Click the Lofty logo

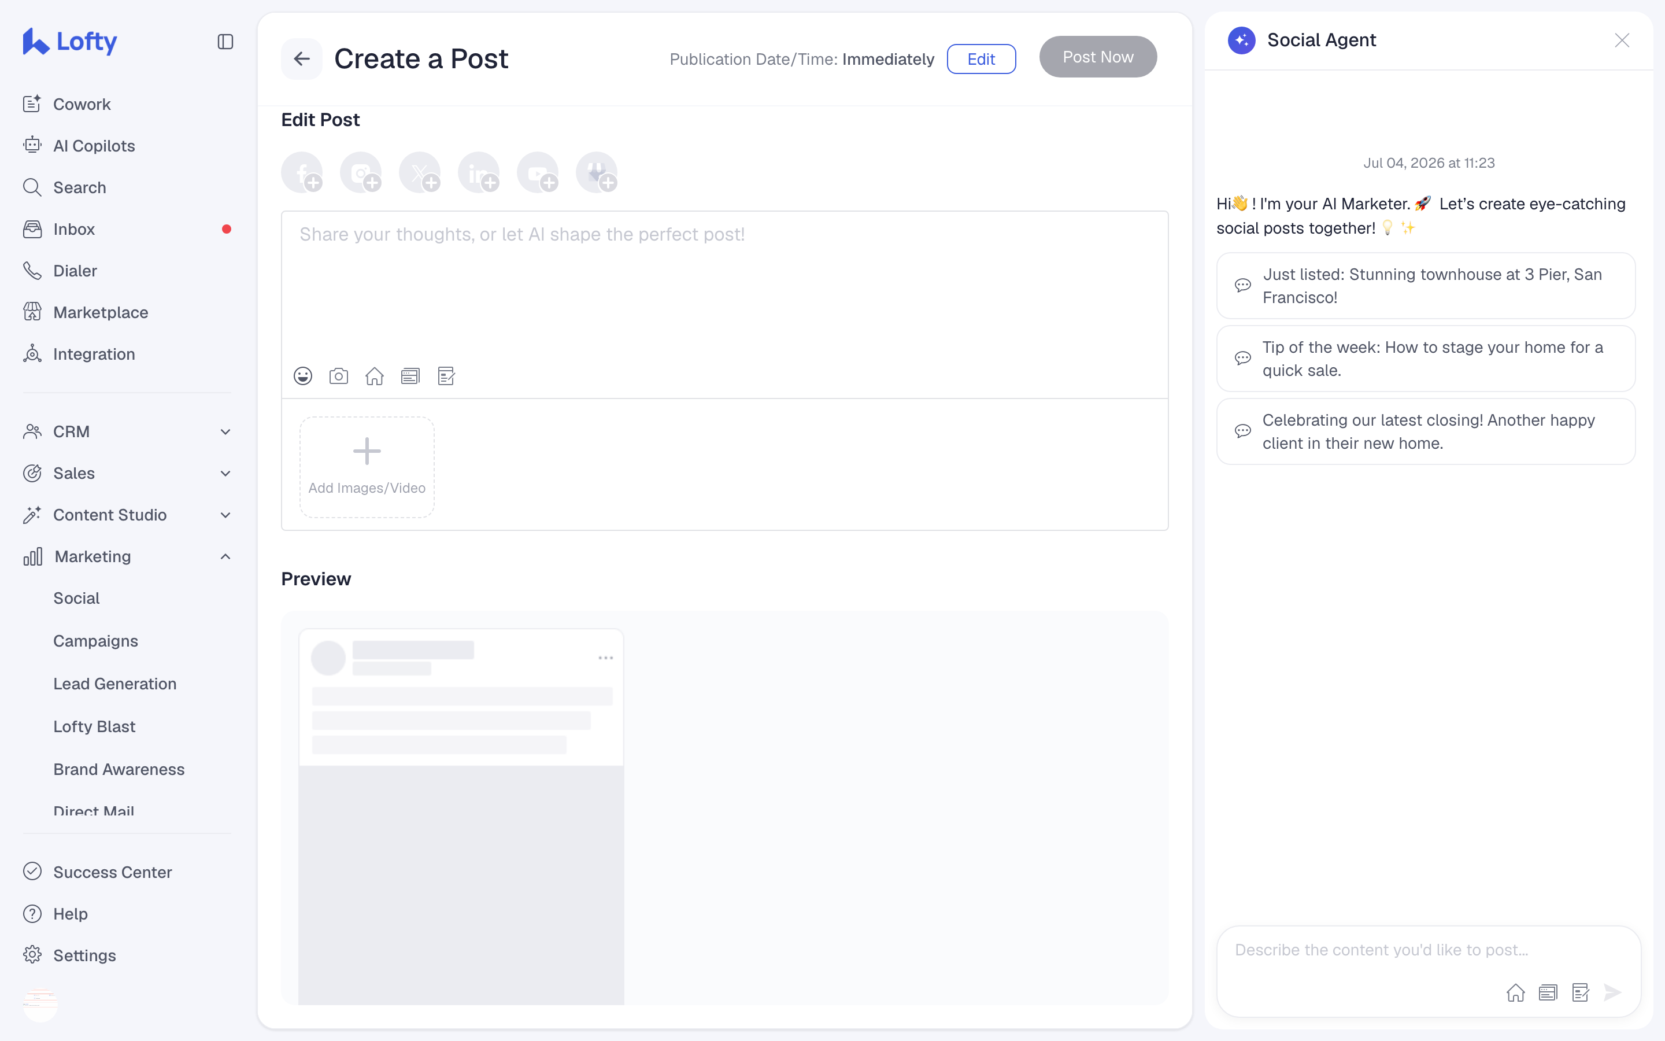pos(69,41)
